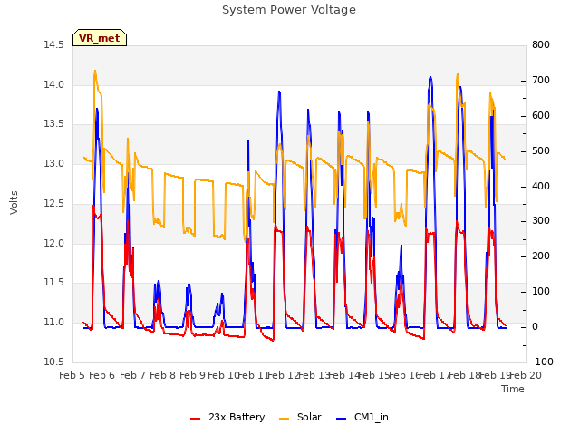Click the Volts y-axis title
This screenshot has height=435, width=580.
[x=14, y=203]
